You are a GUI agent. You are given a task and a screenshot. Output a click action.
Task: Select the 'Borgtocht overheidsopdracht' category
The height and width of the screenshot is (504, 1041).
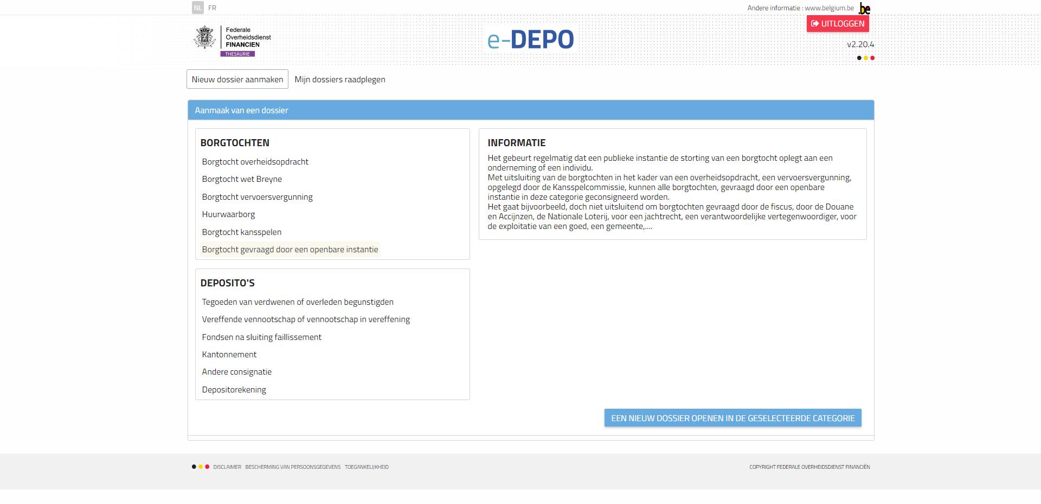[255, 161]
